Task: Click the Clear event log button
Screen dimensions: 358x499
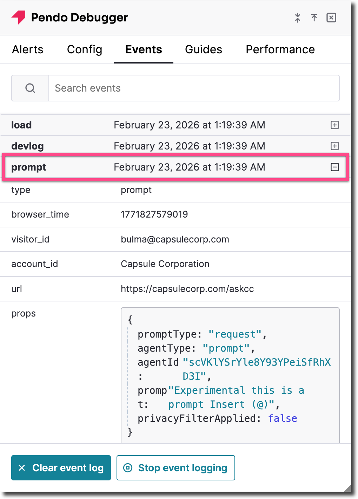Action: [x=61, y=468]
